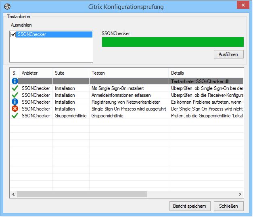Click info icon for Registrierung von Netzwerkanbieter

[x=14, y=102]
